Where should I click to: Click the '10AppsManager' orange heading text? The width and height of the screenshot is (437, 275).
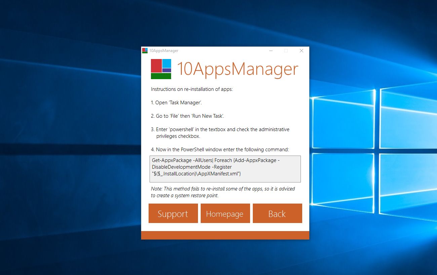pyautogui.click(x=237, y=69)
